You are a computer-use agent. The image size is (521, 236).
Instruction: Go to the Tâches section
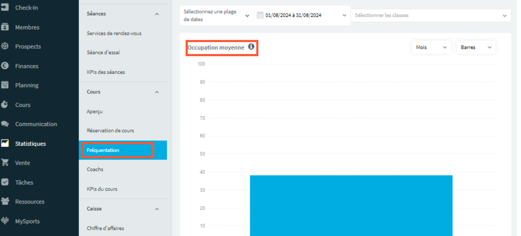click(24, 182)
